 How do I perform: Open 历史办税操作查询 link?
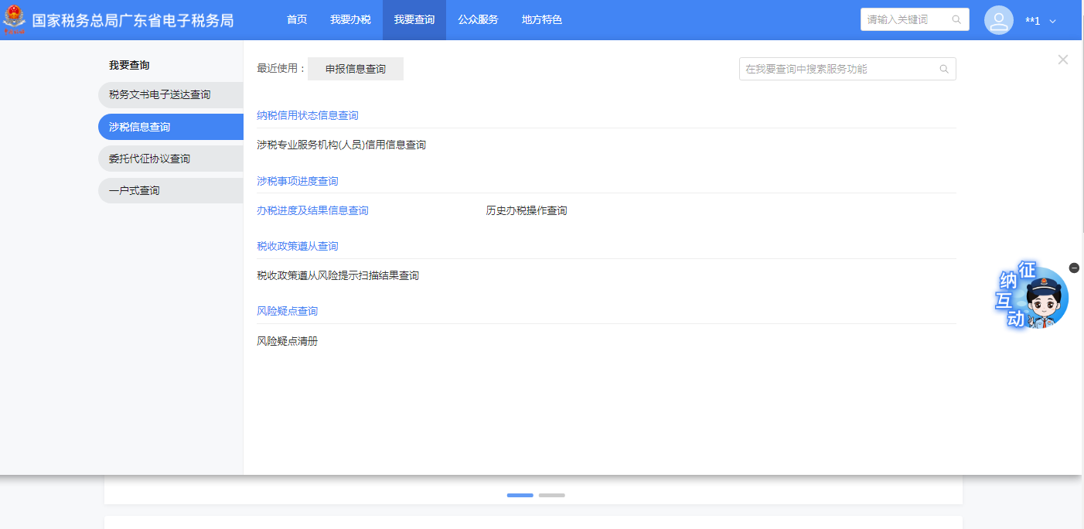click(x=527, y=211)
